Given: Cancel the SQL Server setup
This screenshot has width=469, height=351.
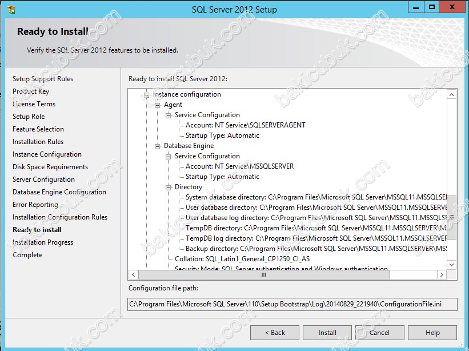Looking at the screenshot, I should (380, 333).
